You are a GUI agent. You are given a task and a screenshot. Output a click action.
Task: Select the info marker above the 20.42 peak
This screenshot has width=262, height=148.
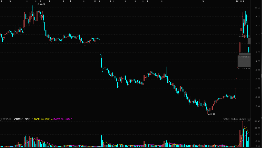tap(36, 1)
